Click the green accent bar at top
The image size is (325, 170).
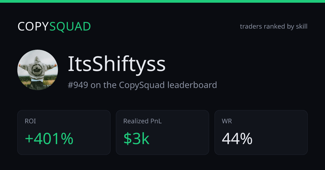(162, 1)
